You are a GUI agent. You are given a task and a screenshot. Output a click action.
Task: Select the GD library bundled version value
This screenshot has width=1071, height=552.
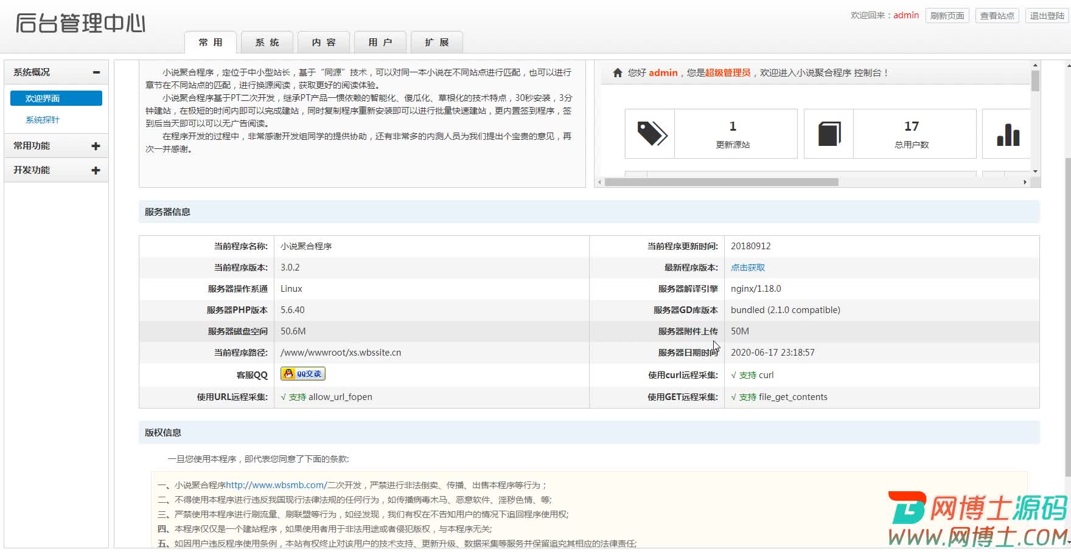[786, 310]
